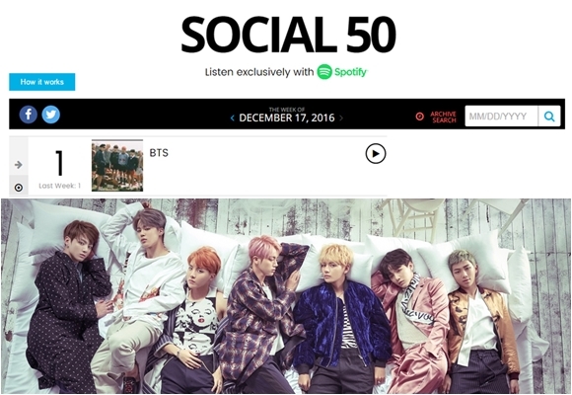Click the Last Week: 1 label
Image resolution: width=572 pixels, height=395 pixels.
tap(59, 186)
